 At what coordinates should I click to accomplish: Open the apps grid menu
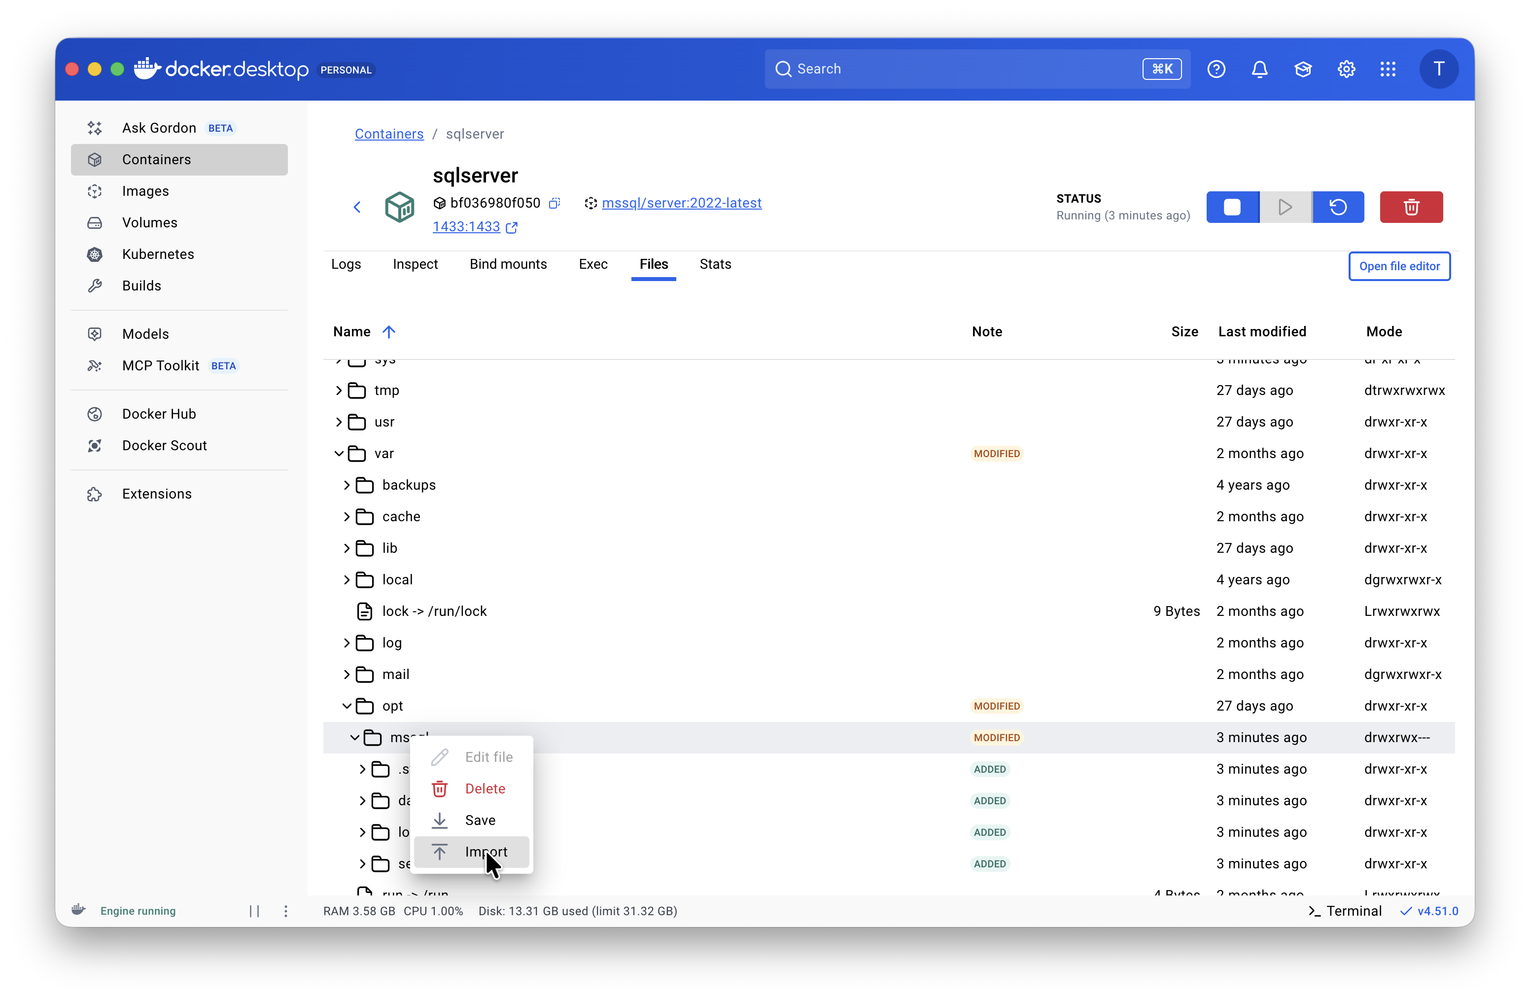click(x=1388, y=69)
